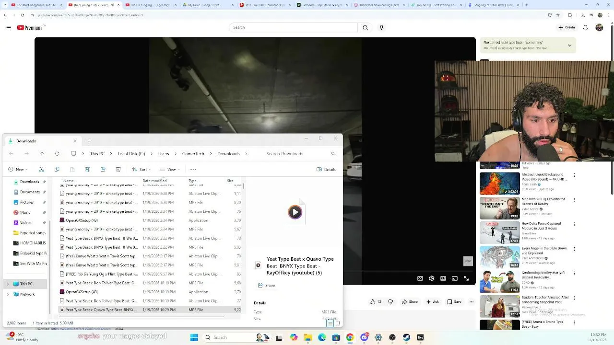Open the View dropdown in File Explorer

[x=169, y=170]
